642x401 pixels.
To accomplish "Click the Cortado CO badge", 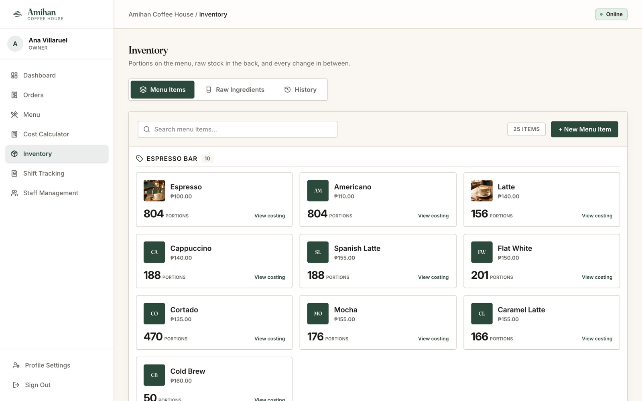I will 154,314.
